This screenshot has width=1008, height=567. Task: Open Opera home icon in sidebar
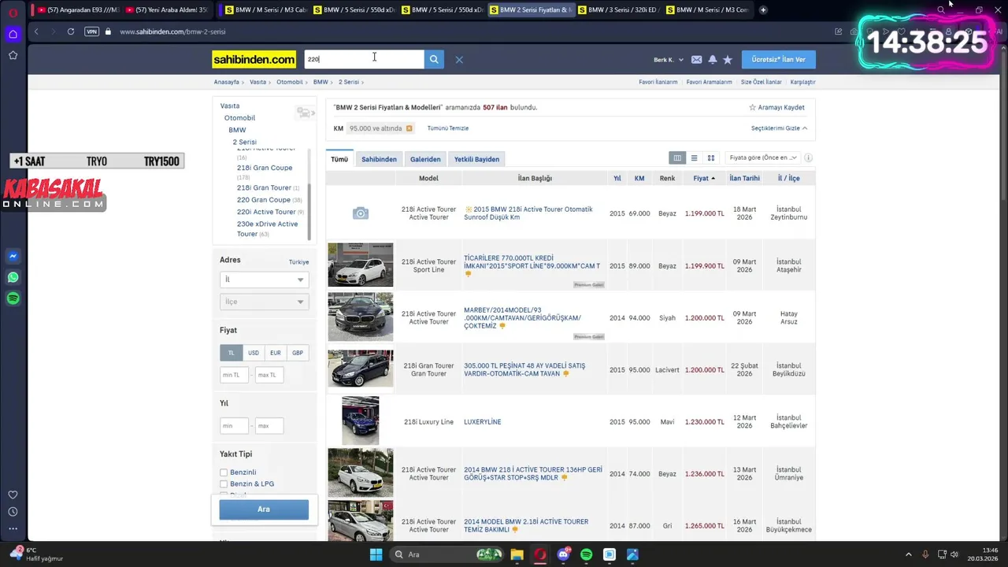tap(13, 34)
